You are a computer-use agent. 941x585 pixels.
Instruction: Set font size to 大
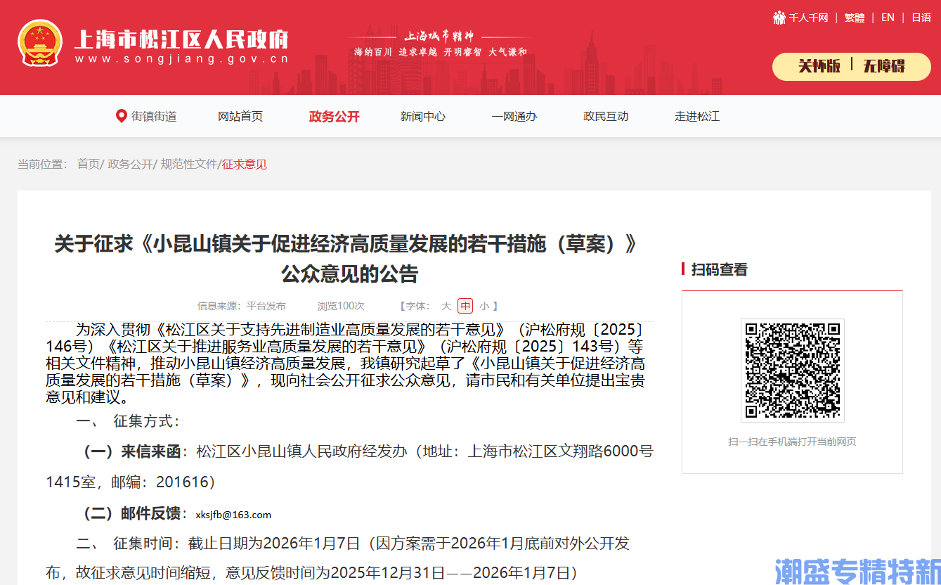(446, 306)
